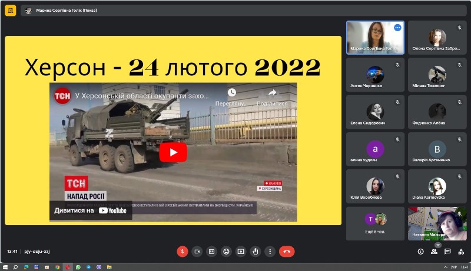Open the activities panel icon
The width and height of the screenshot is (471, 271).
[x=461, y=252]
